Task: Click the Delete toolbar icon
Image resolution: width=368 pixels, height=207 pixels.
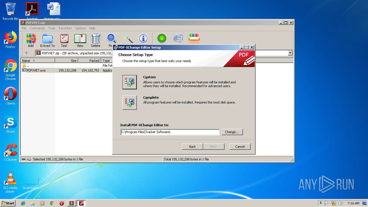Action: tap(96, 40)
